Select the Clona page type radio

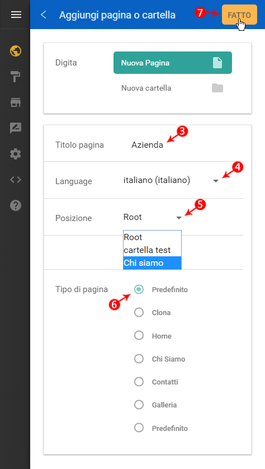[x=139, y=312]
